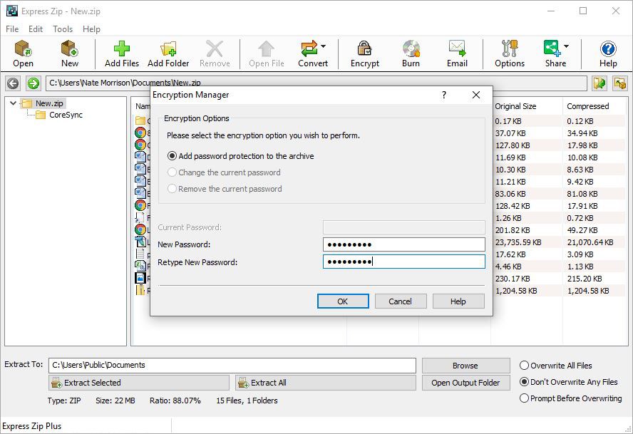Click the New archive toolbar icon

(x=69, y=49)
